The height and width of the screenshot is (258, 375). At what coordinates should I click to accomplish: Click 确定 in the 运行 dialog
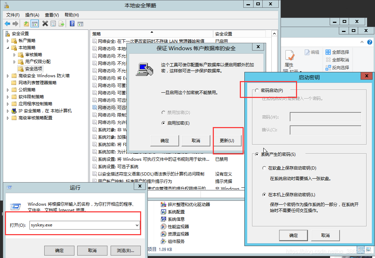[59, 250]
